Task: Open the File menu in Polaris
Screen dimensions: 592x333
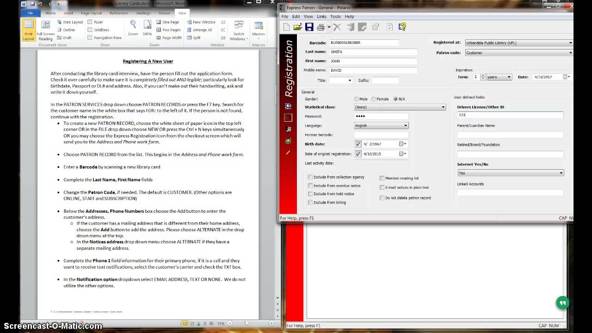Action: 285,17
